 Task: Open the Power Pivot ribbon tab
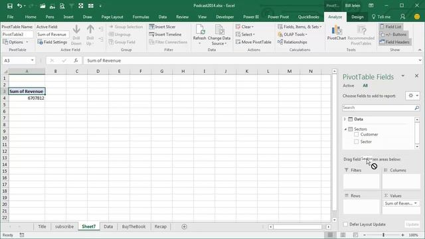tap(278, 17)
